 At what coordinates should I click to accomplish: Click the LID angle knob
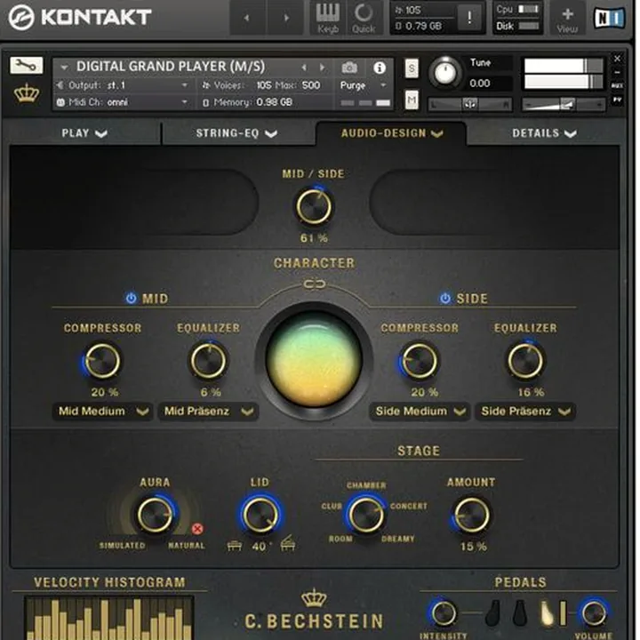pos(260,515)
